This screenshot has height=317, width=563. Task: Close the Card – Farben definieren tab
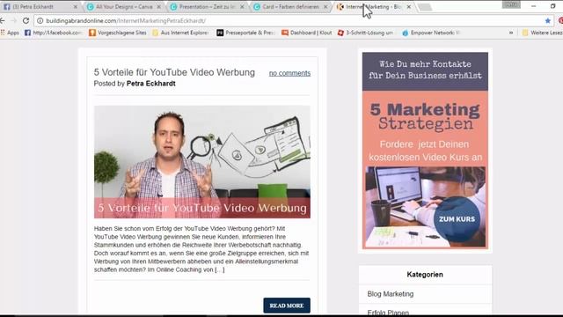[325, 7]
